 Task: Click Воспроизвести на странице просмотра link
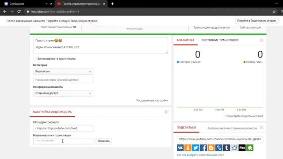232,128
